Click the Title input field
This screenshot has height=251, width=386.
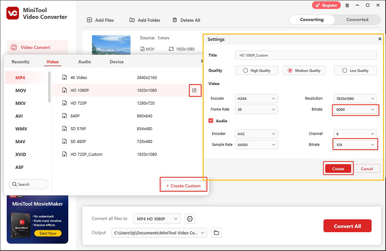tap(306, 55)
